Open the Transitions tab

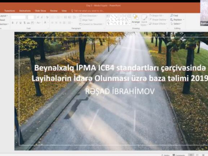tap(10, 11)
